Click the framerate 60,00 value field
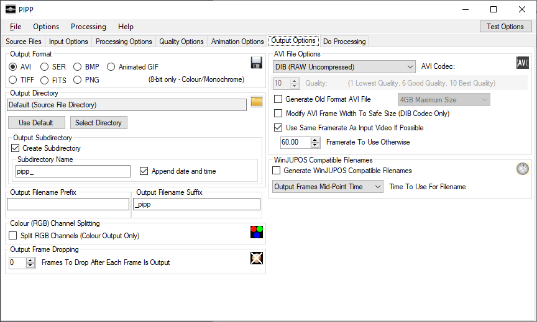 (296, 142)
